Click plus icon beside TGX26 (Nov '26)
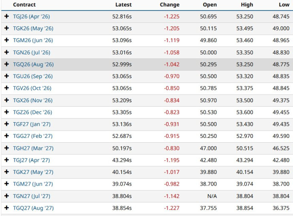 (x=6, y=100)
